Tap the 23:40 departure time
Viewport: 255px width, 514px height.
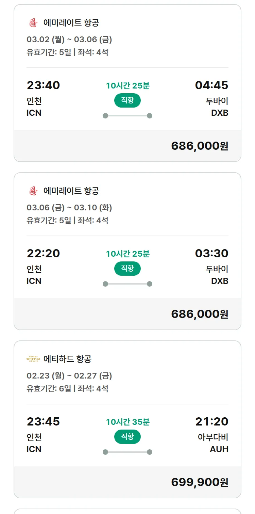tap(43, 85)
